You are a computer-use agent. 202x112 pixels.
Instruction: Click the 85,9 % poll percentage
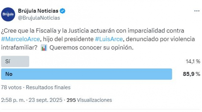point(192,74)
